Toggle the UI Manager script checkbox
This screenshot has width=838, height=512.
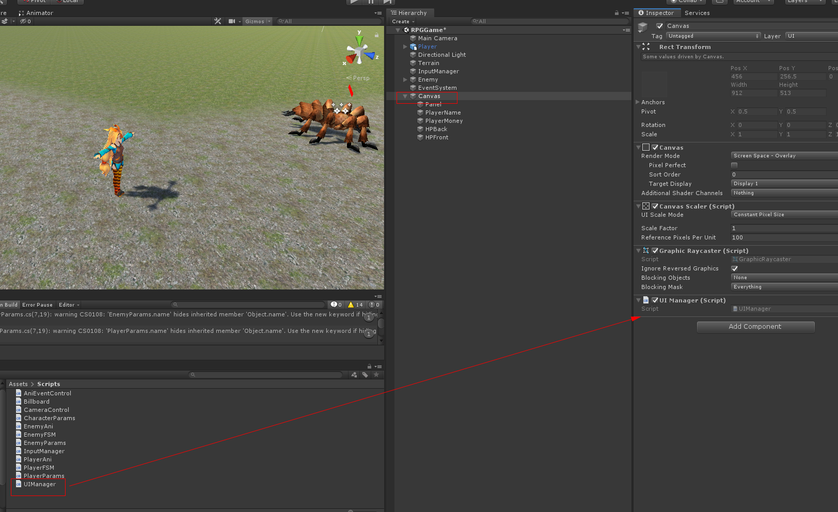(655, 300)
